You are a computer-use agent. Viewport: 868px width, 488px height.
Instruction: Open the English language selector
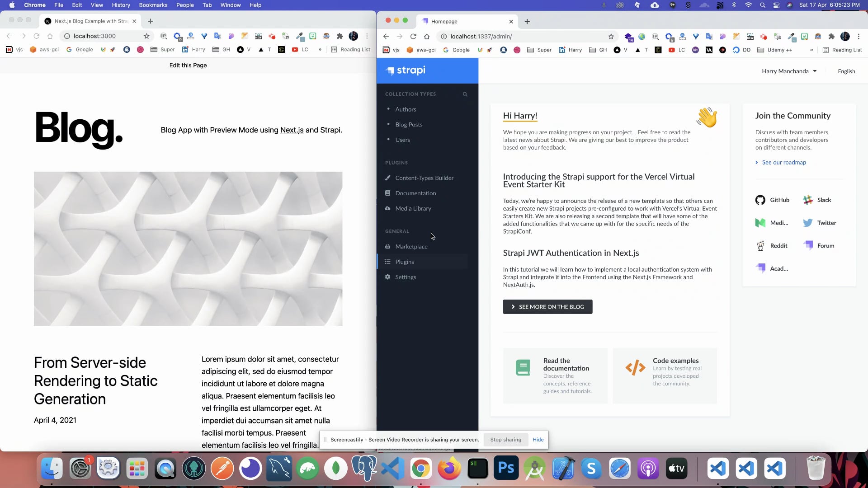click(x=846, y=71)
